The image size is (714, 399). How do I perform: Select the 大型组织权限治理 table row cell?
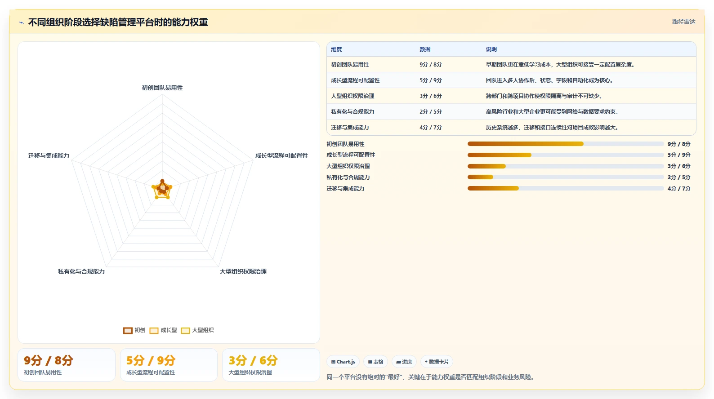click(353, 96)
